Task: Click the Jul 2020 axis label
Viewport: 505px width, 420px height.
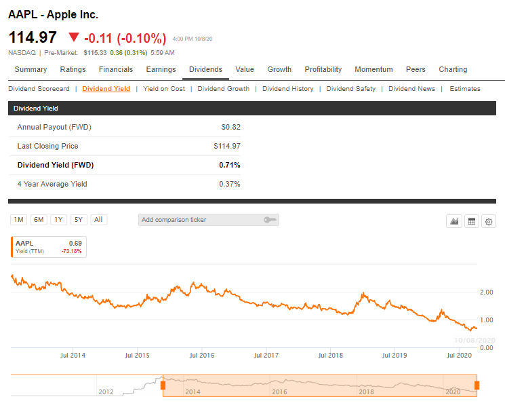Action: (x=459, y=356)
